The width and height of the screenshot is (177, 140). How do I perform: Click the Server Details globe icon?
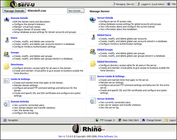coord(93,20)
